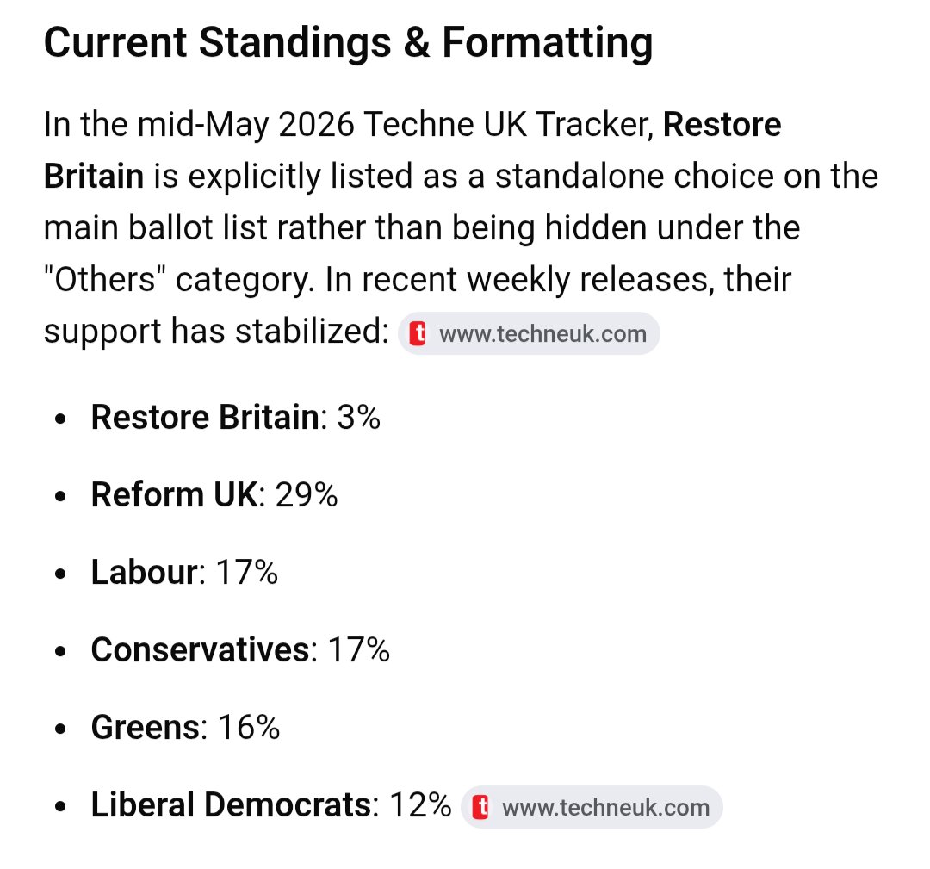Image resolution: width=930 pixels, height=869 pixels.
Task: Open the www.techneuk.com link after "support has stabilized"
Action: (529, 334)
